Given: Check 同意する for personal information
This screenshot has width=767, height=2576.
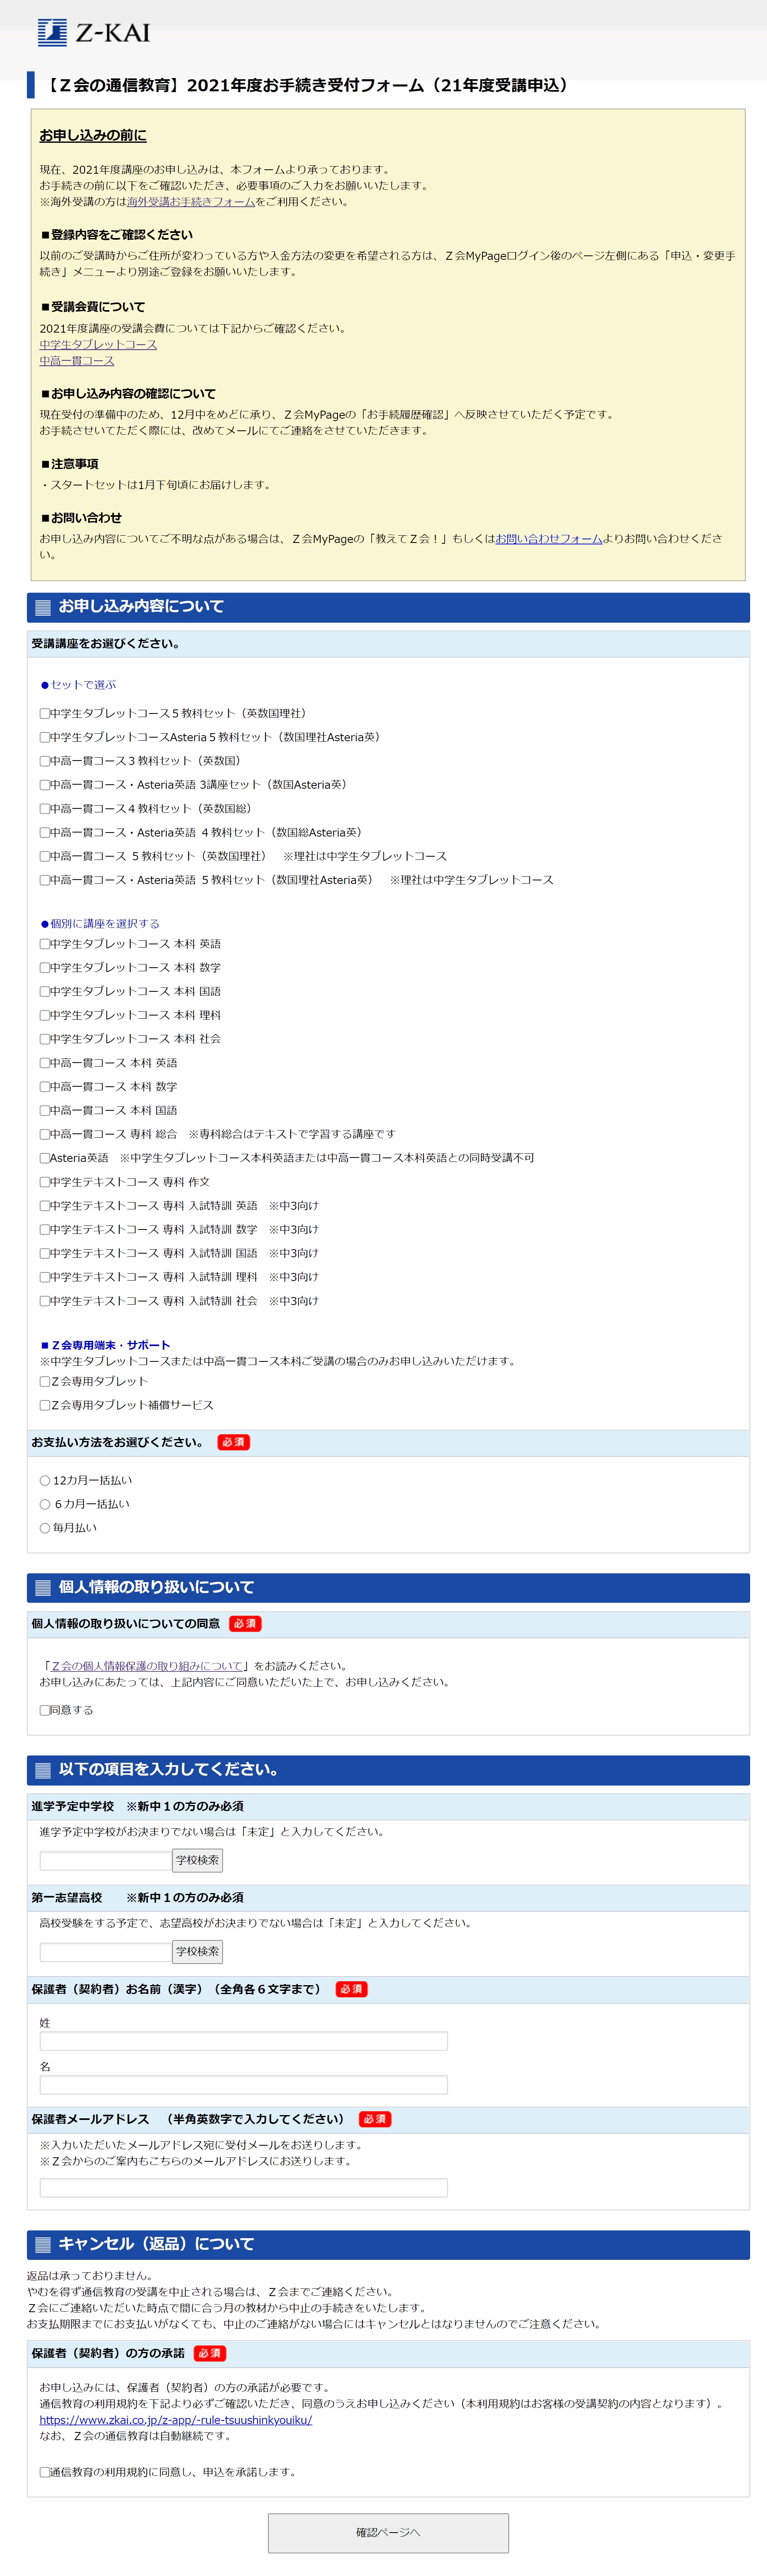Looking at the screenshot, I should (45, 1711).
